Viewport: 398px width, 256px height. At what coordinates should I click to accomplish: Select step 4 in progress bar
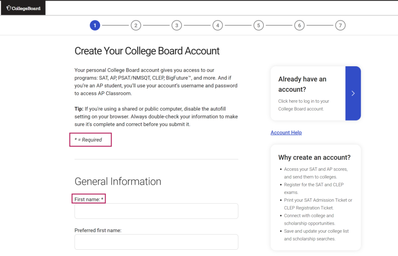click(217, 25)
